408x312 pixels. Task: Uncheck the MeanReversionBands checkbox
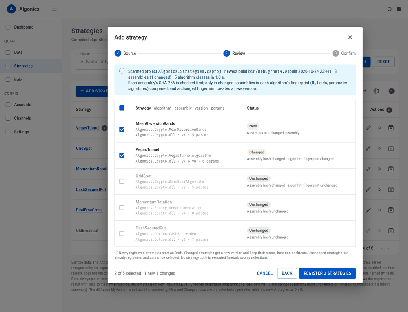click(122, 130)
